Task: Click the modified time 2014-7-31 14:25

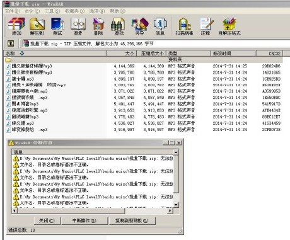Action: (230, 66)
